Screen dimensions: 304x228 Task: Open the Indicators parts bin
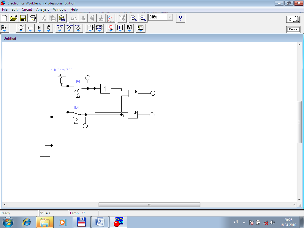(111, 28)
